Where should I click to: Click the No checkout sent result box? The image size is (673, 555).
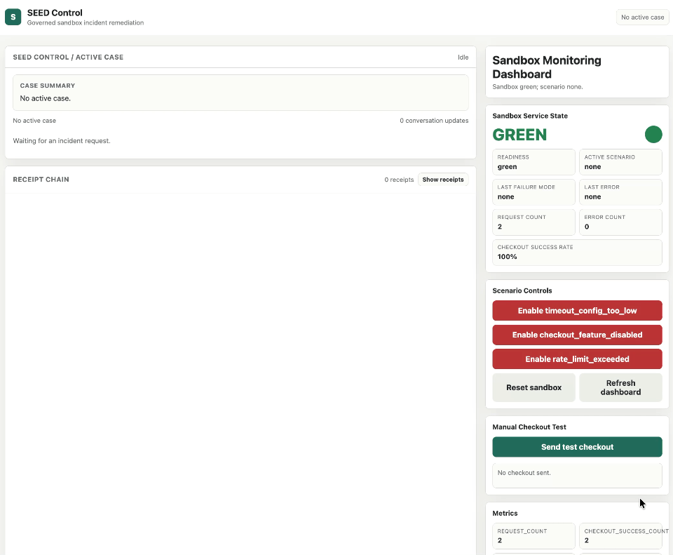(577, 475)
